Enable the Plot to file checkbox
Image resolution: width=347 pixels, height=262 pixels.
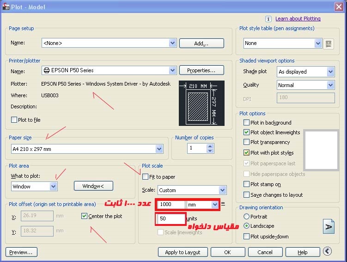(x=14, y=120)
